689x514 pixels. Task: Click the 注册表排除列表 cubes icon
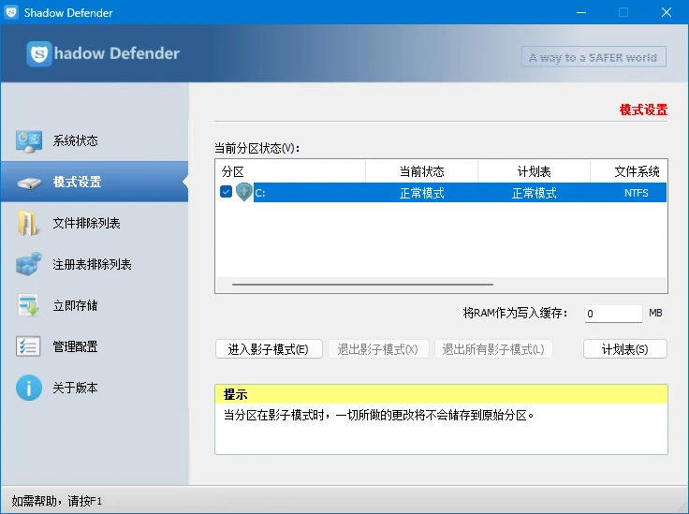tap(29, 264)
